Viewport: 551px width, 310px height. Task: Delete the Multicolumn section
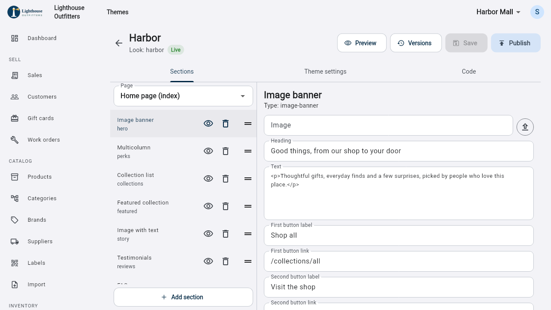pyautogui.click(x=225, y=151)
